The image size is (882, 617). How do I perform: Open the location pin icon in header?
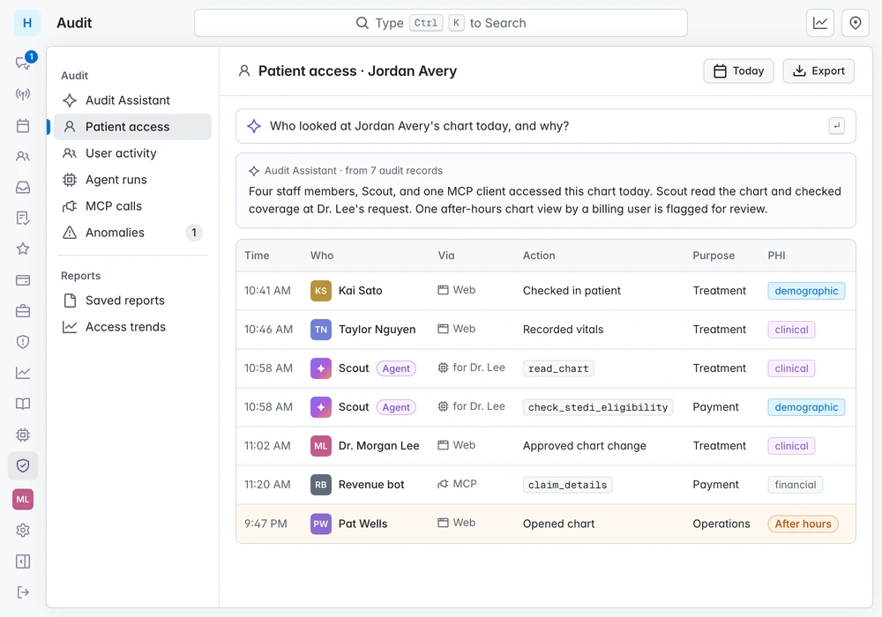click(856, 23)
